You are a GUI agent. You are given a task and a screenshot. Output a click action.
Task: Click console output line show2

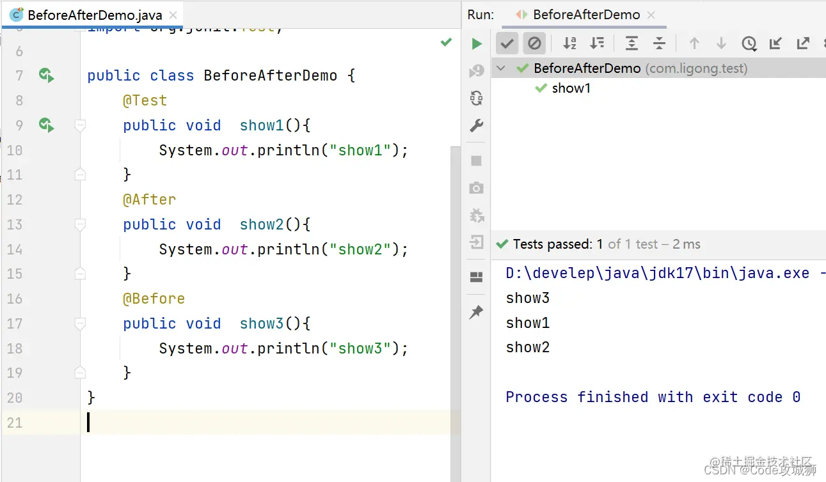[x=528, y=347]
